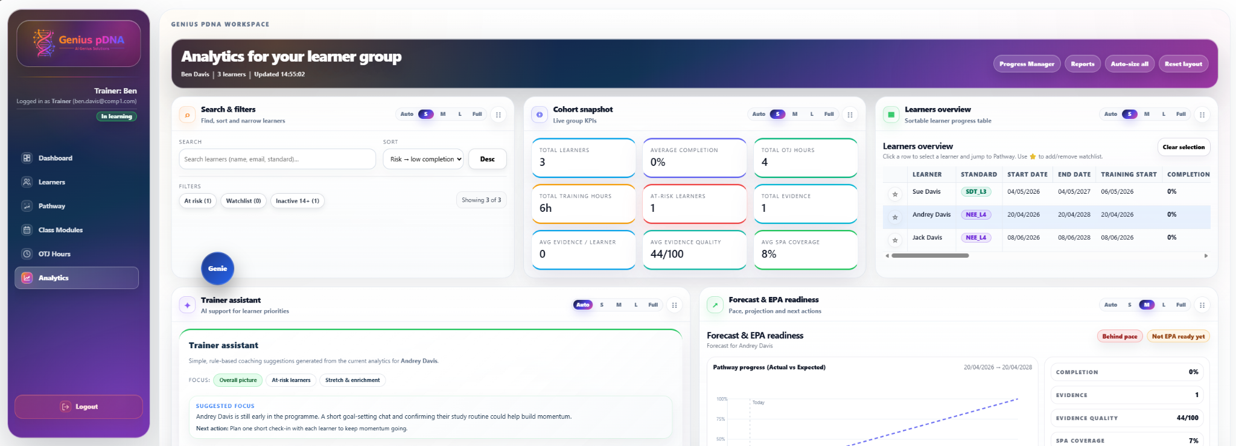
Task: Click the Learners people icon
Action: pos(27,182)
